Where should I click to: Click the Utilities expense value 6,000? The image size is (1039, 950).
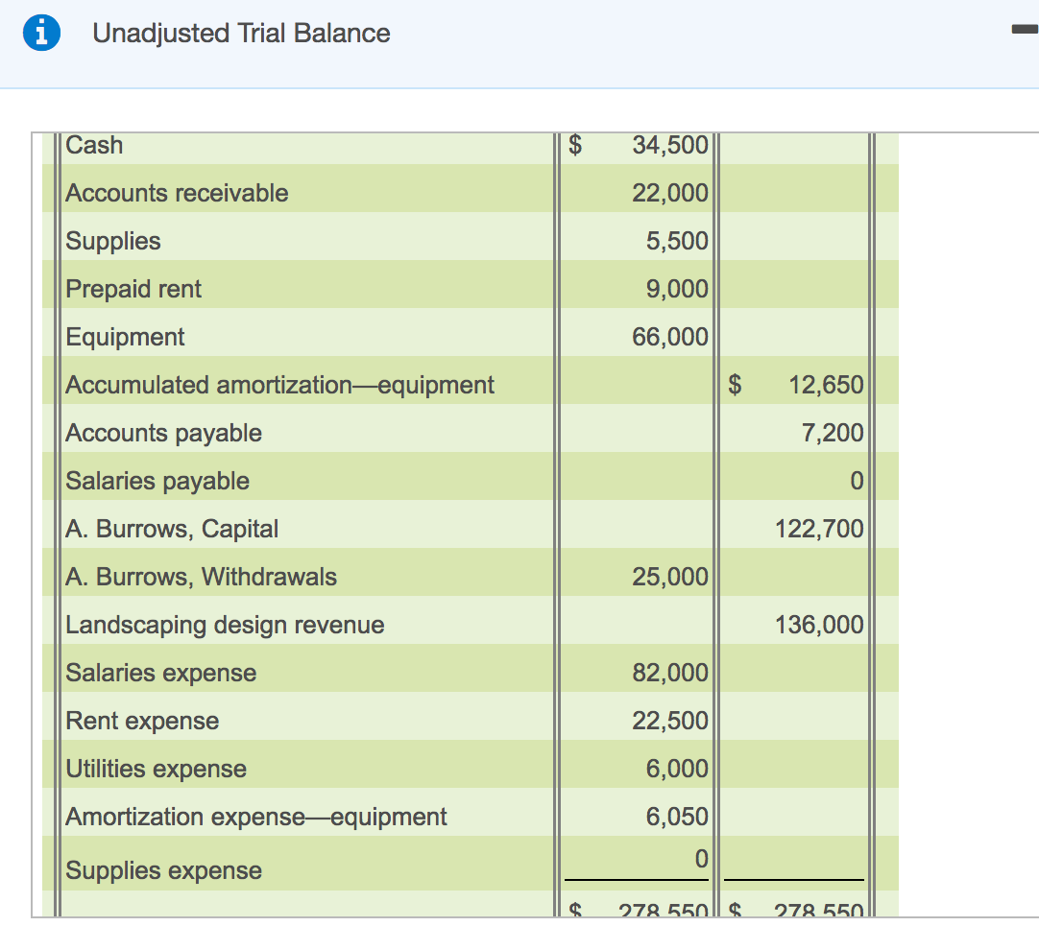pyautogui.click(x=677, y=770)
